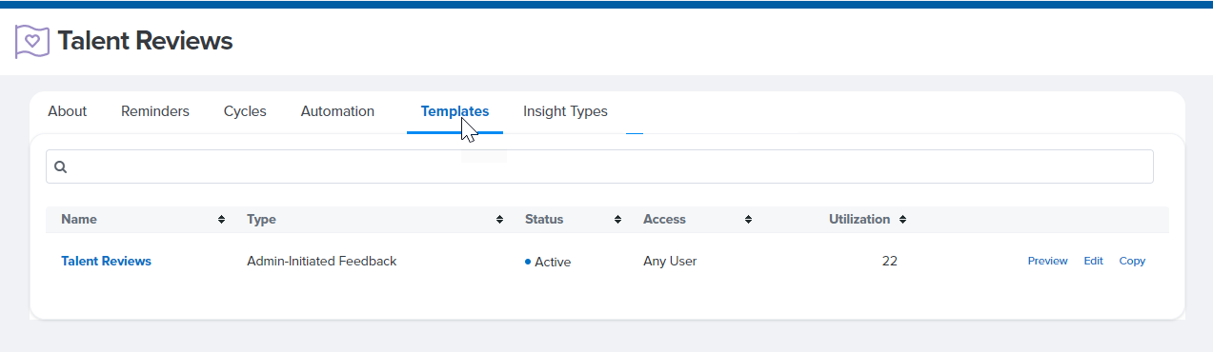
Task: Switch to the Reminders tab
Action: [155, 111]
